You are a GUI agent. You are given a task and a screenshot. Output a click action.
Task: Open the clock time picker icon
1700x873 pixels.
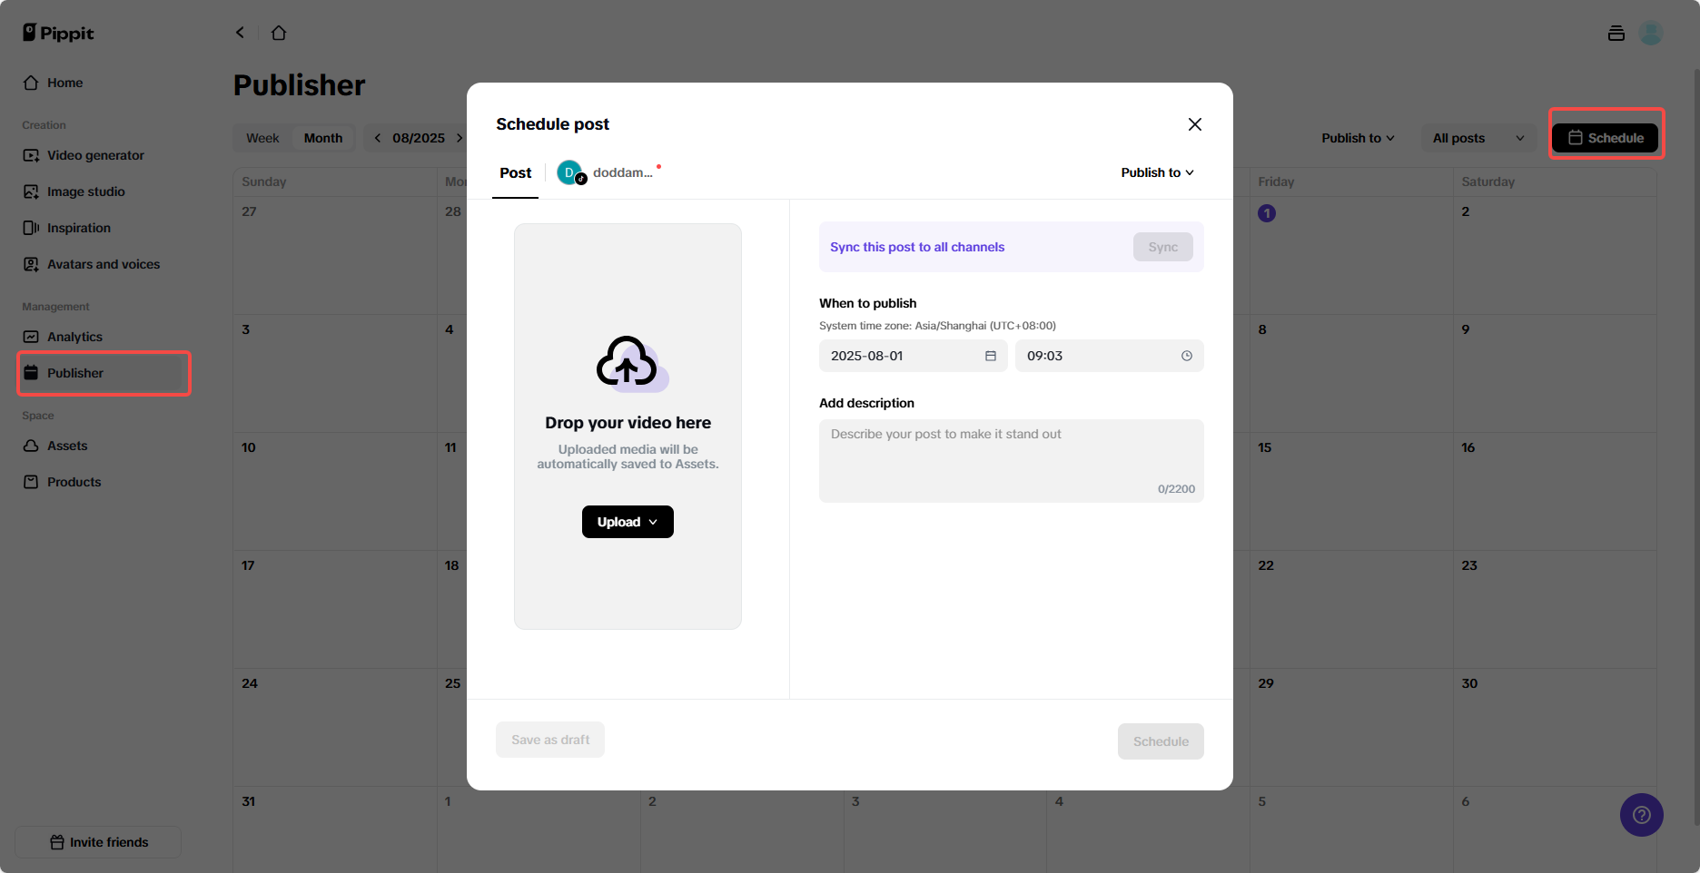tap(1187, 356)
